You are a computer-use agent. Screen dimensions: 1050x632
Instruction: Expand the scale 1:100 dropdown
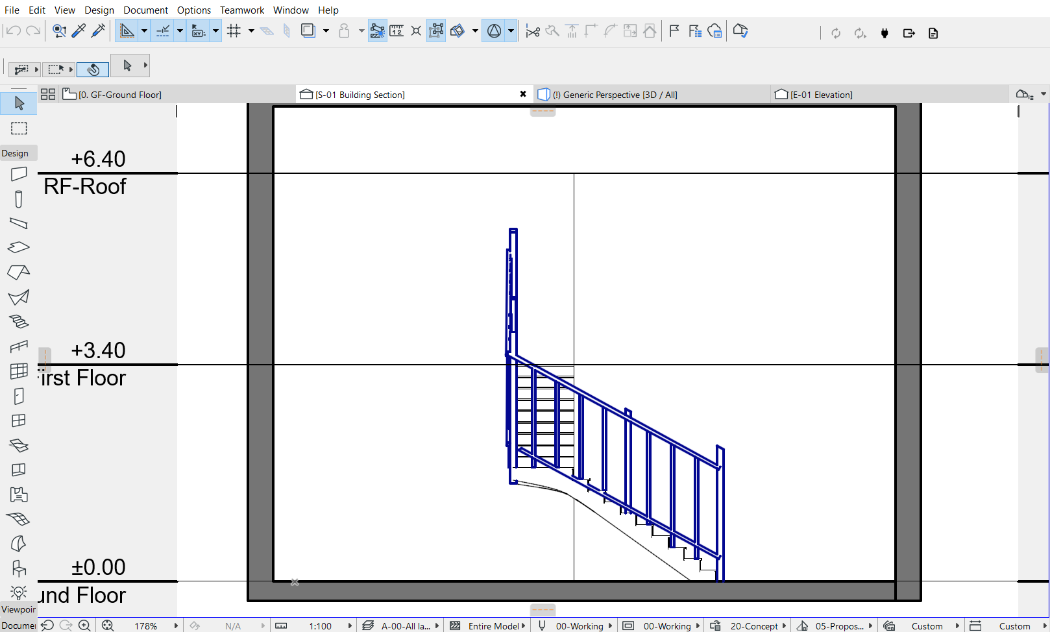click(350, 626)
